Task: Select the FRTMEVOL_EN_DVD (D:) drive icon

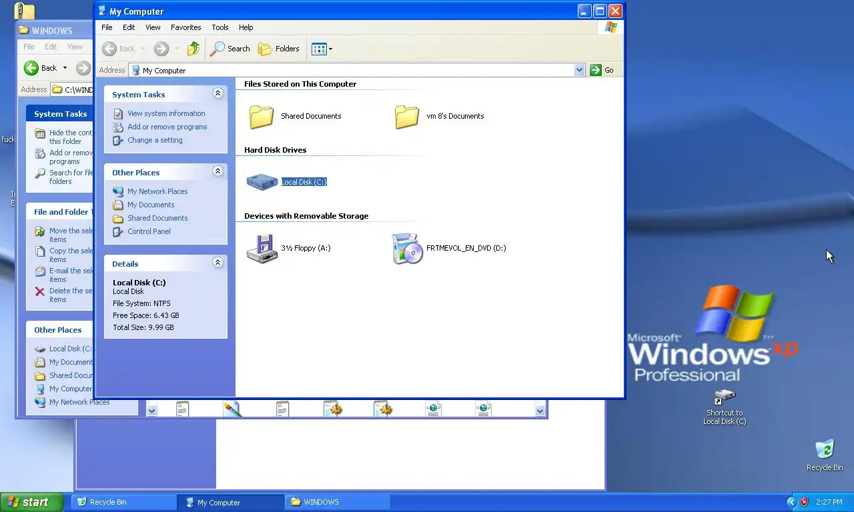Action: [407, 248]
